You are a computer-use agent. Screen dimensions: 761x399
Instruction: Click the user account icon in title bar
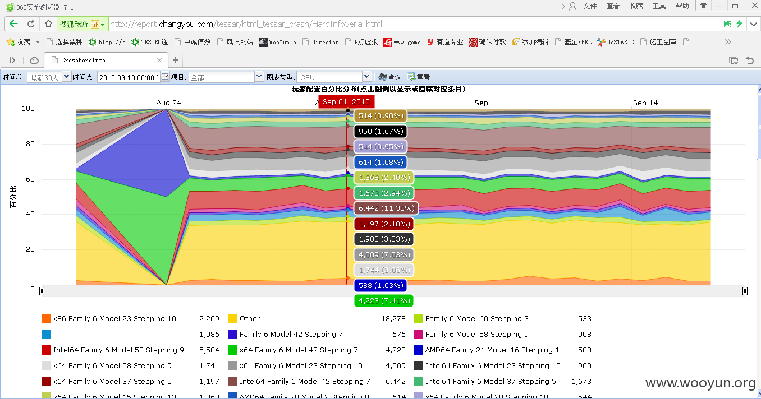click(x=572, y=6)
